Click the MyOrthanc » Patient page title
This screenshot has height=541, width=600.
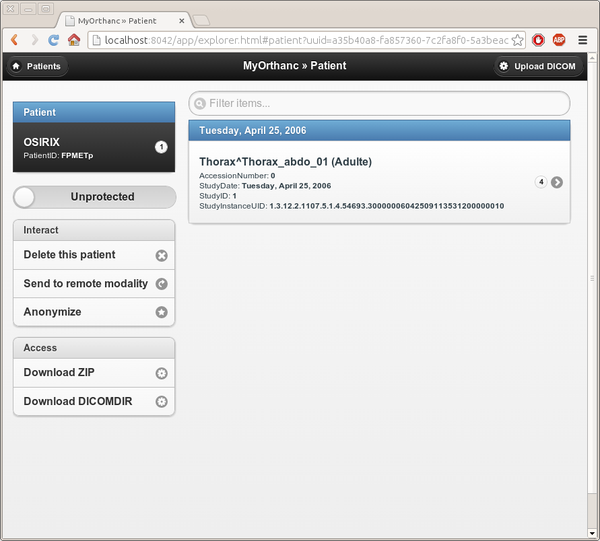(295, 66)
